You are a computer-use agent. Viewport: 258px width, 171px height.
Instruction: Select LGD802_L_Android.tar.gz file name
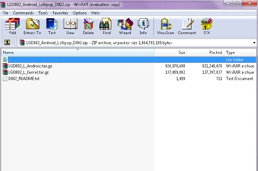pyautogui.click(x=30, y=66)
